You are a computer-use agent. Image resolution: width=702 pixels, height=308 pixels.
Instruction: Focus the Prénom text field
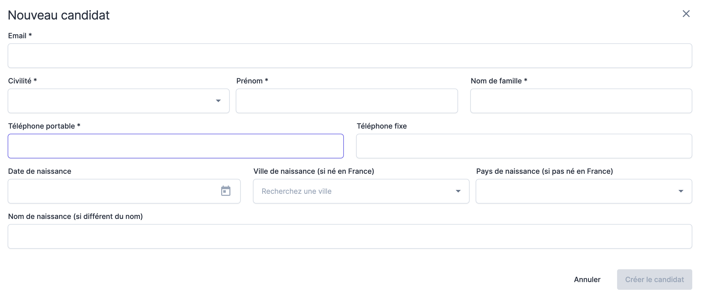click(346, 101)
